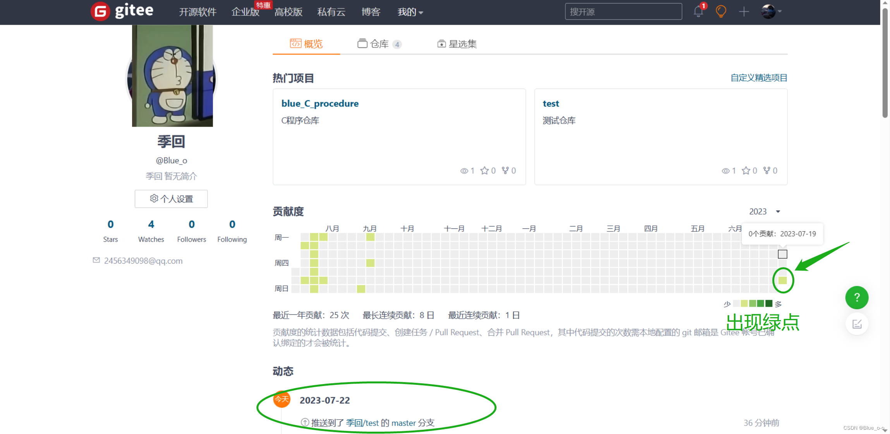Click the orange lightbulb icon
Viewport: 890px width, 434px height.
point(721,12)
